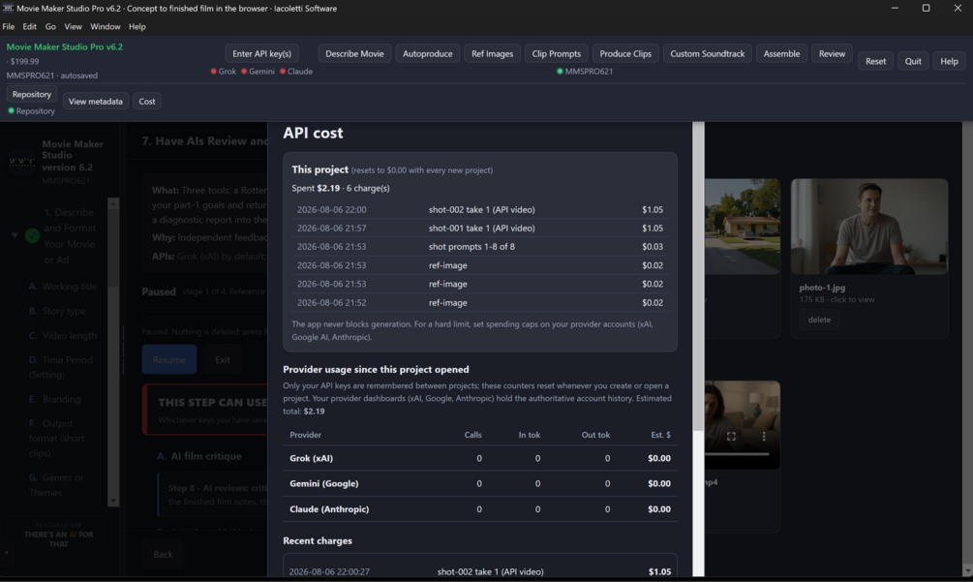The height and width of the screenshot is (582, 973).
Task: Open the File menu
Action: (x=9, y=27)
